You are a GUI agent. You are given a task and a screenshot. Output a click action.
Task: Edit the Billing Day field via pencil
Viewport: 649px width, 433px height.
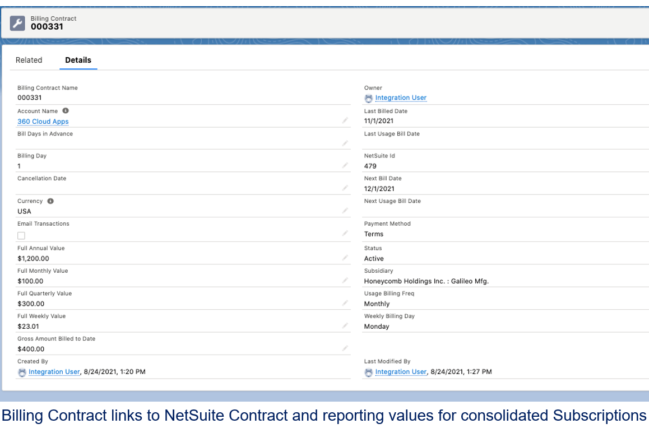tap(345, 166)
